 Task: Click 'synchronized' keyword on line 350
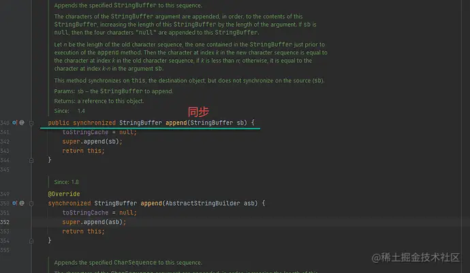click(69, 203)
